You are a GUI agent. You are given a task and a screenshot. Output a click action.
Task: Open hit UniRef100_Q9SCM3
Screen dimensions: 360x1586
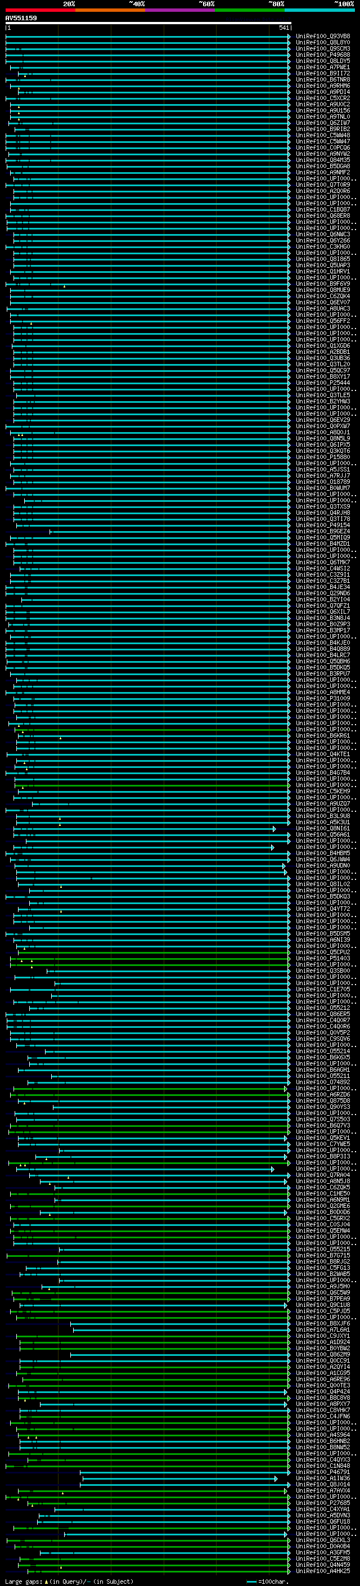click(323, 48)
